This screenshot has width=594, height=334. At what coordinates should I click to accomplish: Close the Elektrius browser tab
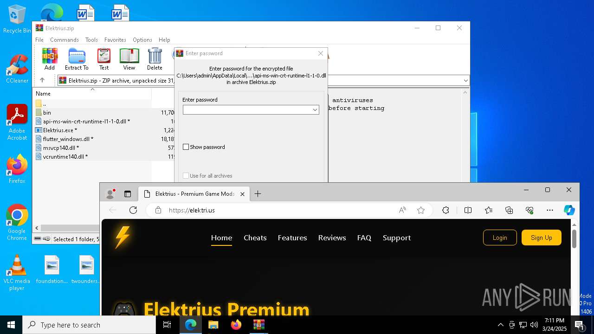(x=242, y=194)
